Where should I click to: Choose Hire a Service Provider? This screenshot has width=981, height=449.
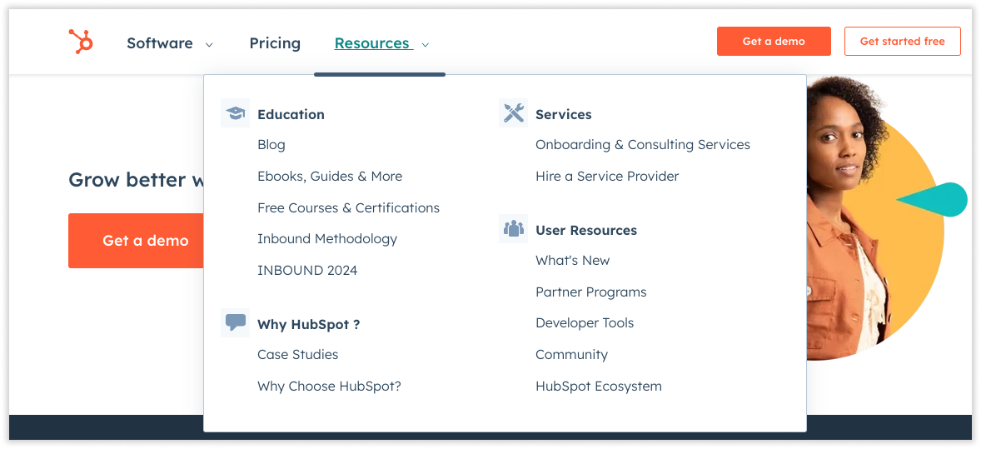(x=607, y=177)
